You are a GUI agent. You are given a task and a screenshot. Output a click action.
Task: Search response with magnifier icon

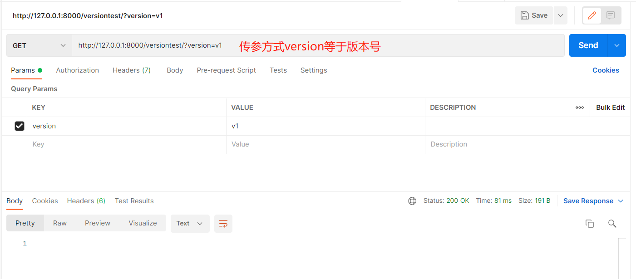[612, 224]
